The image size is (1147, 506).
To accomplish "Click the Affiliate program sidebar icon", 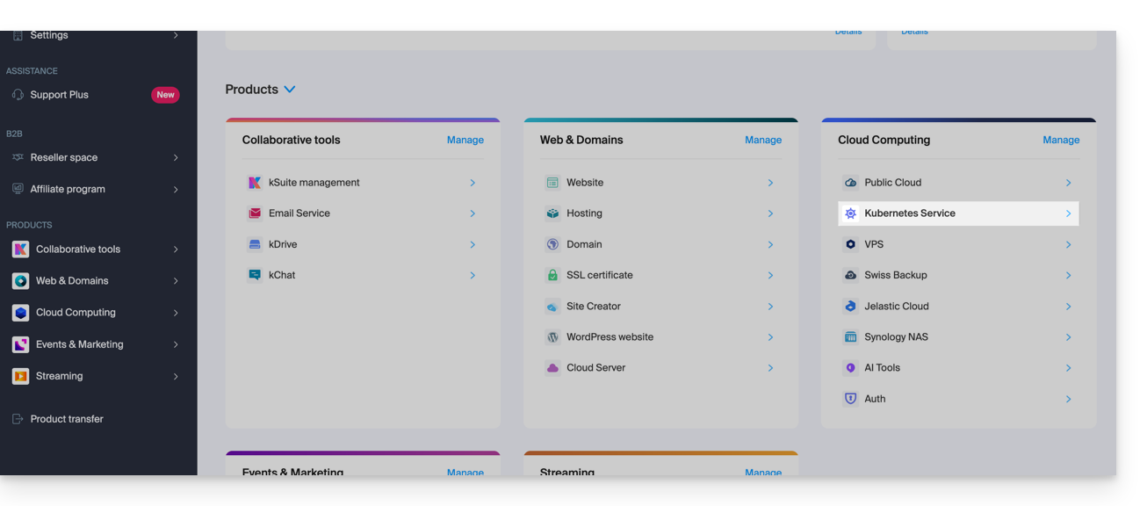I will pos(18,189).
